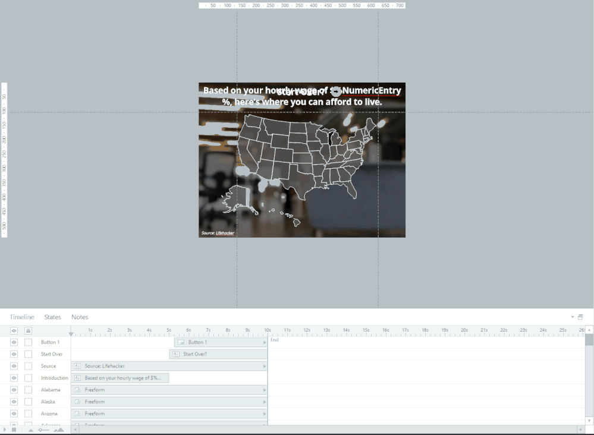The width and height of the screenshot is (594, 435).
Task: Lock the Start Over object checkbox
Action: click(x=28, y=354)
